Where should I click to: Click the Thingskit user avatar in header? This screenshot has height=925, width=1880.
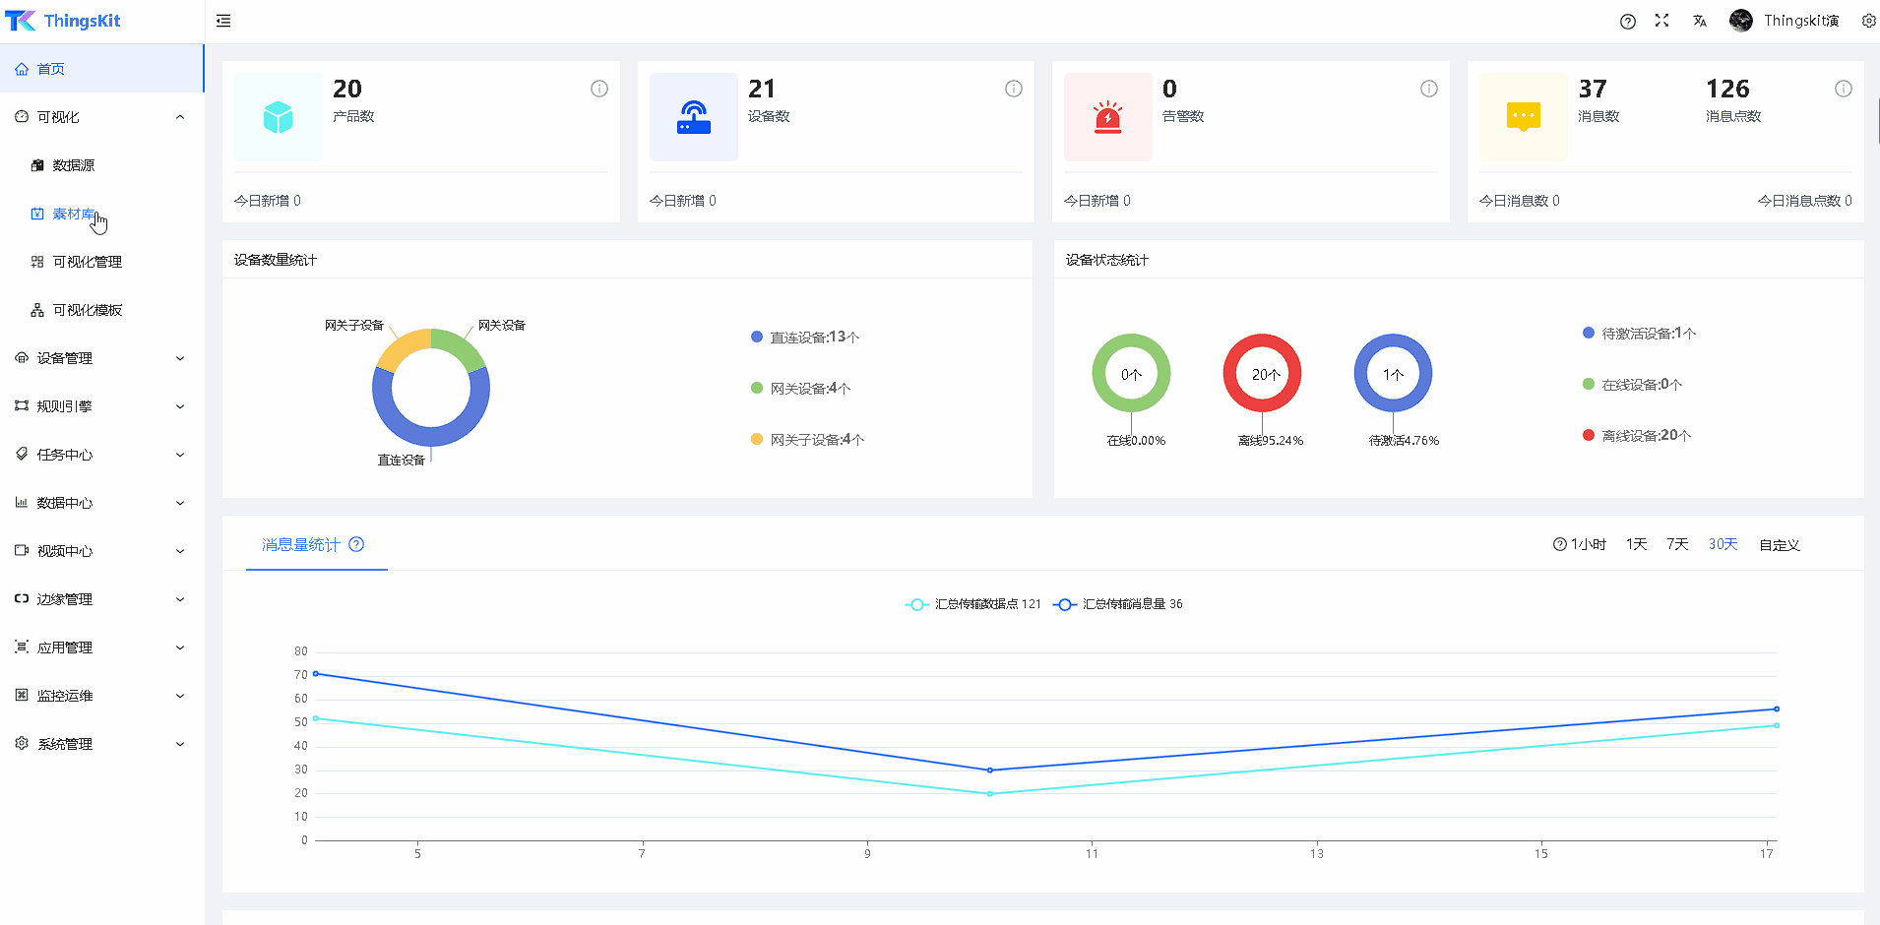(x=1740, y=21)
